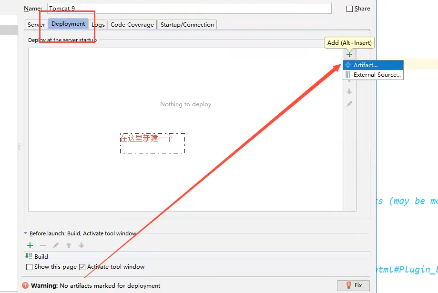
Task: Click the left panel splitter handle
Action: [x=19, y=147]
